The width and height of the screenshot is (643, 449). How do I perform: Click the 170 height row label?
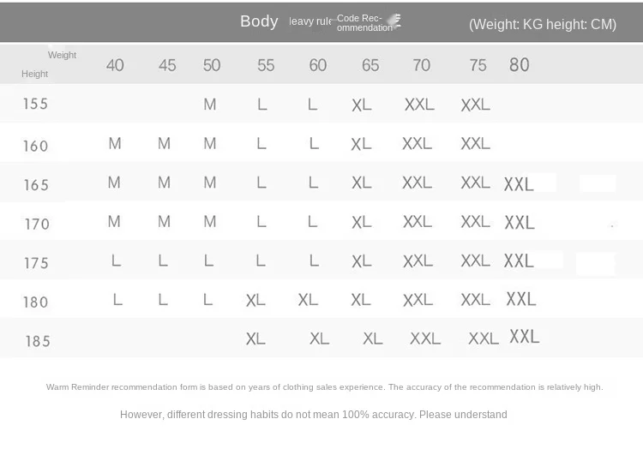coord(37,224)
